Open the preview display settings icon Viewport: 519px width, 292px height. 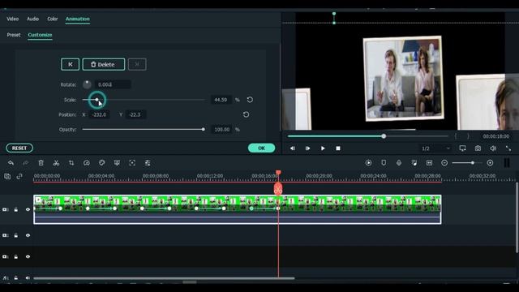pyautogui.click(x=463, y=148)
